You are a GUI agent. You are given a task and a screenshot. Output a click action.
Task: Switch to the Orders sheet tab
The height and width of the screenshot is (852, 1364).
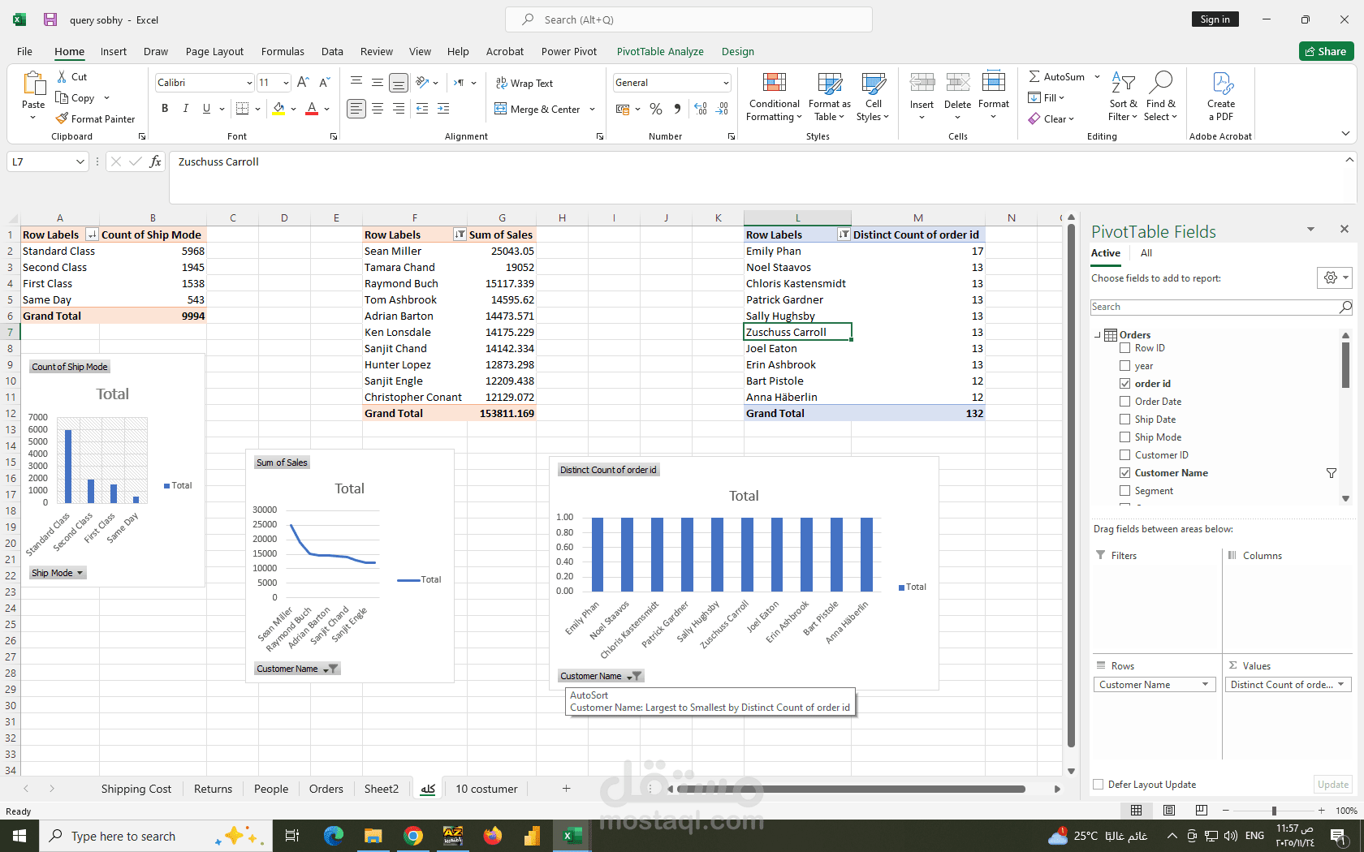326,789
